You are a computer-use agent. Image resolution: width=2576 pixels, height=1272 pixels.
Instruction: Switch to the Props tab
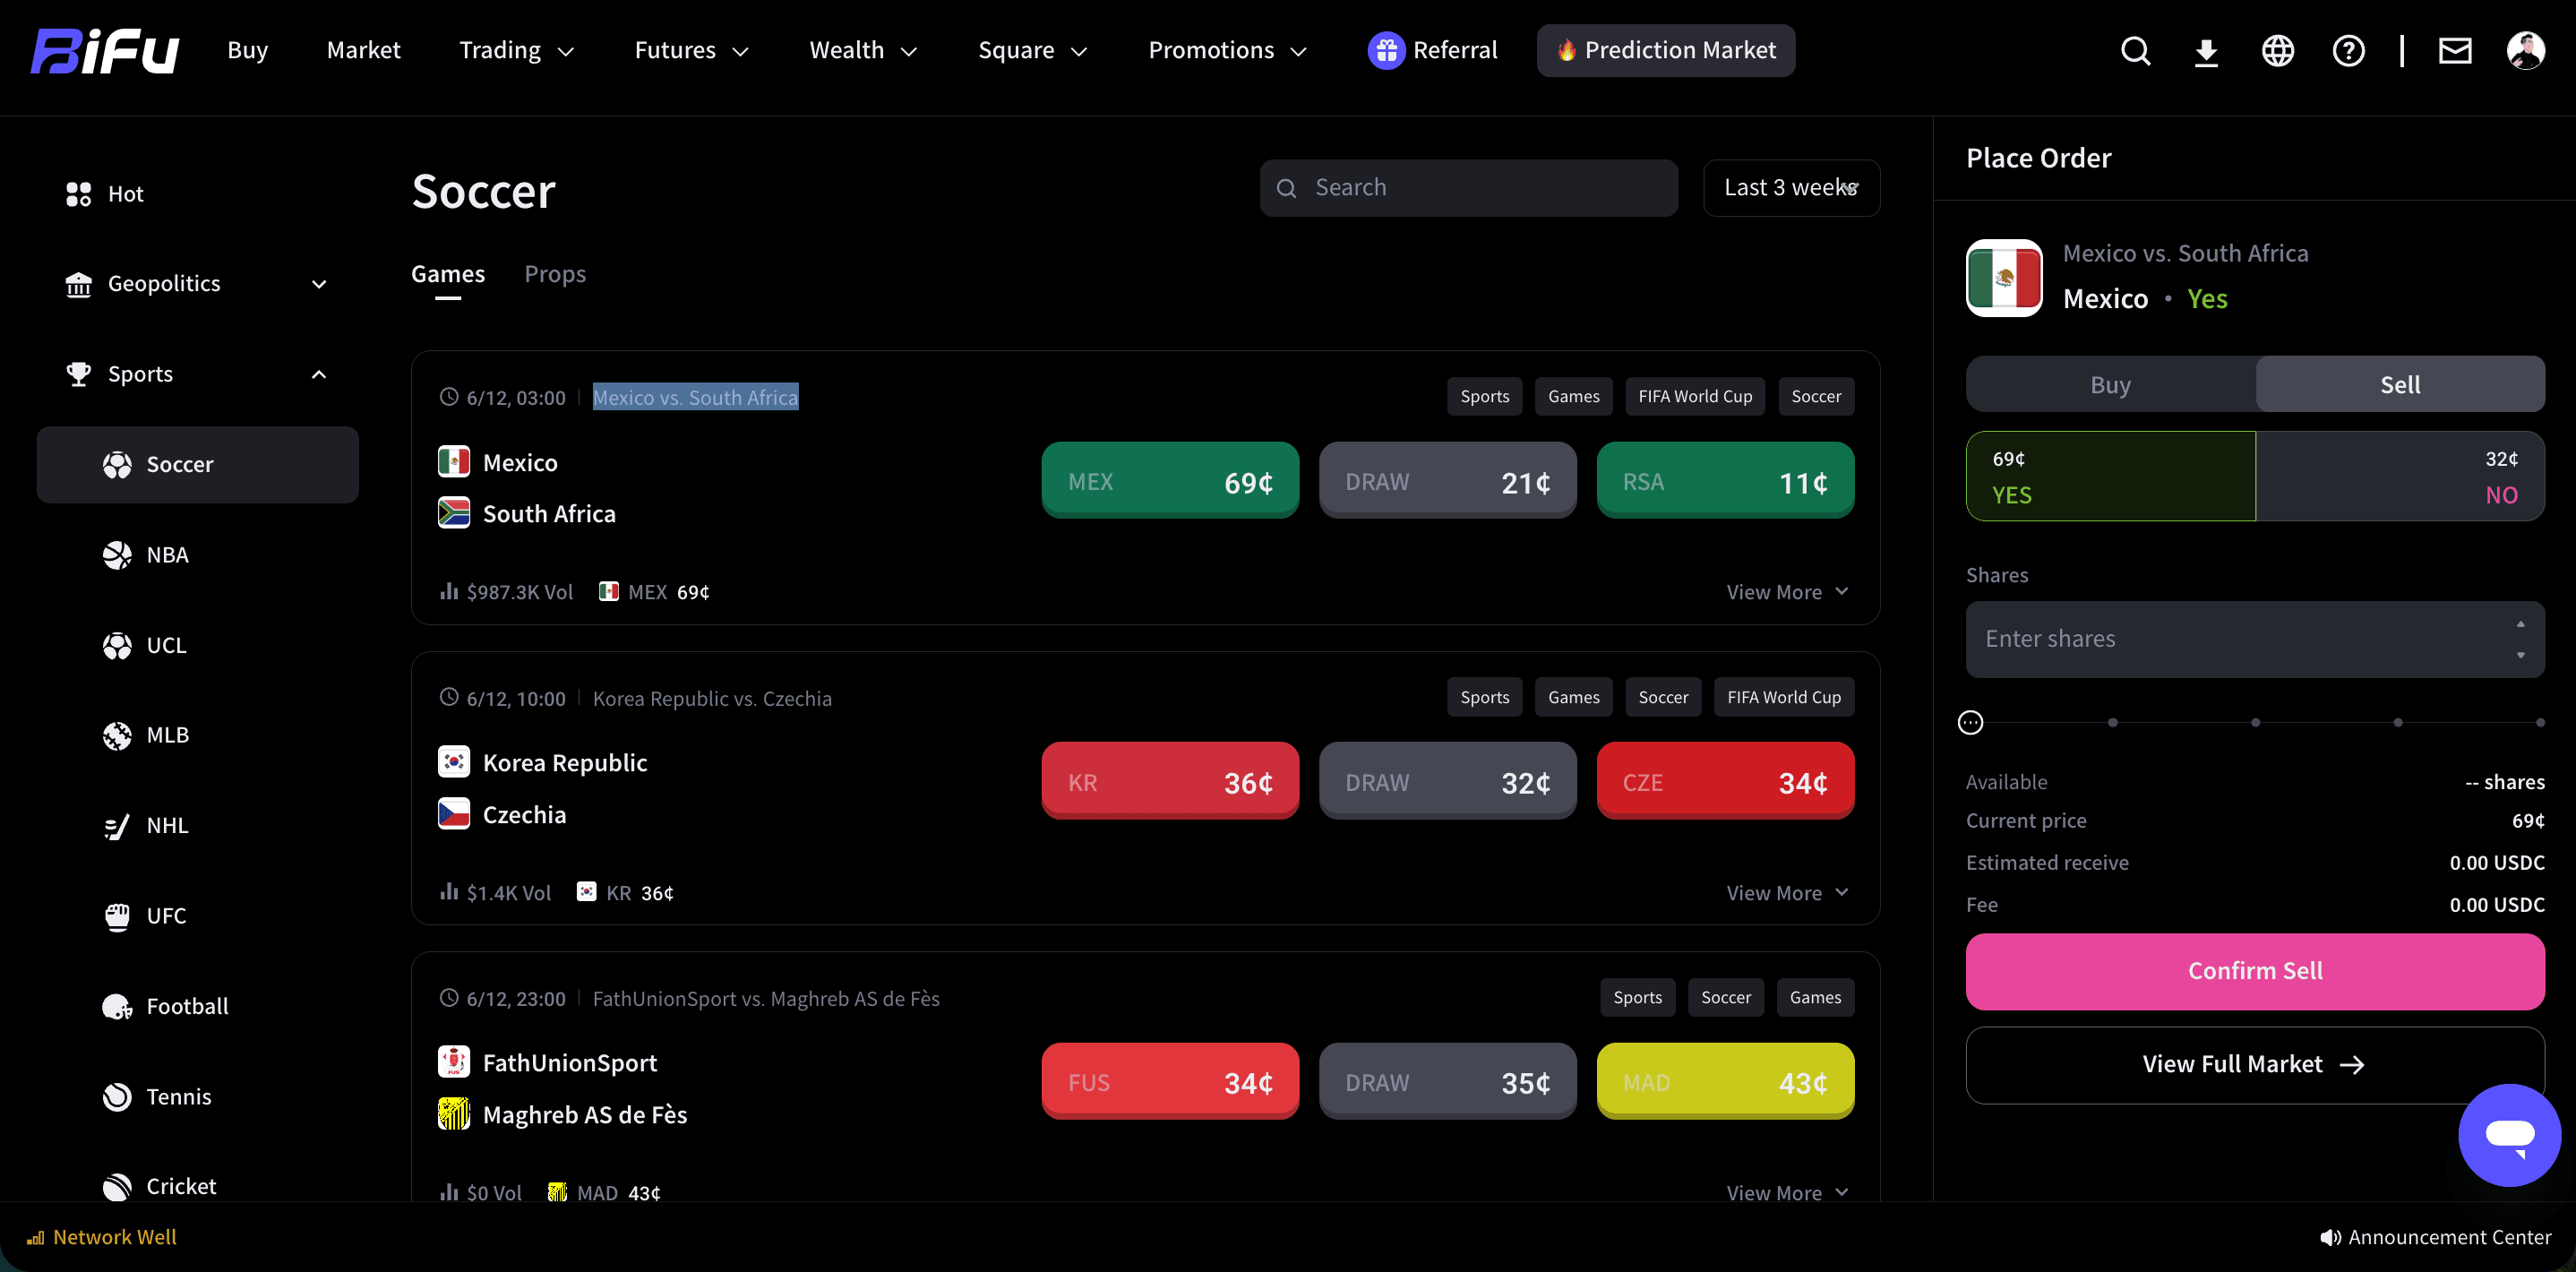555,274
